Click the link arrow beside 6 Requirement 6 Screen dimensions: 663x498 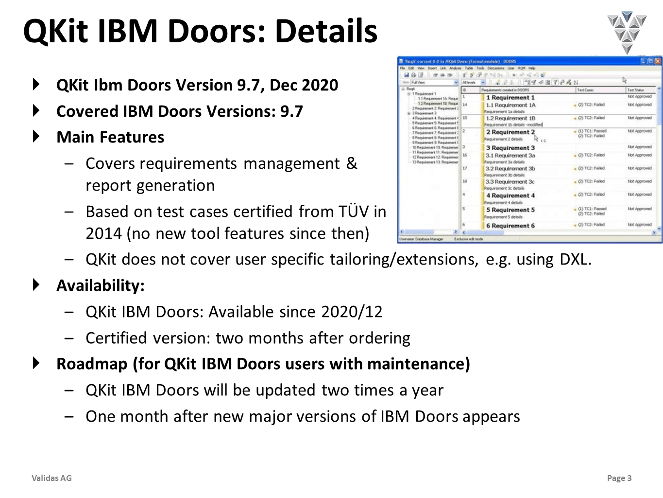[575, 225]
